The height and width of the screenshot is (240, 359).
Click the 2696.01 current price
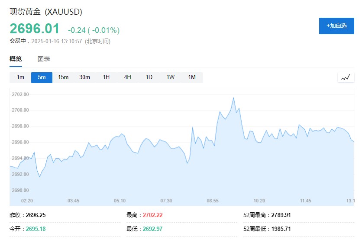(35, 29)
